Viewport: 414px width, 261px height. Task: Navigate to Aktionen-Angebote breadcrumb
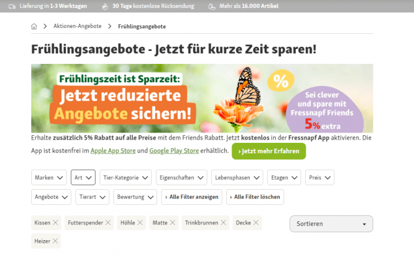(78, 26)
